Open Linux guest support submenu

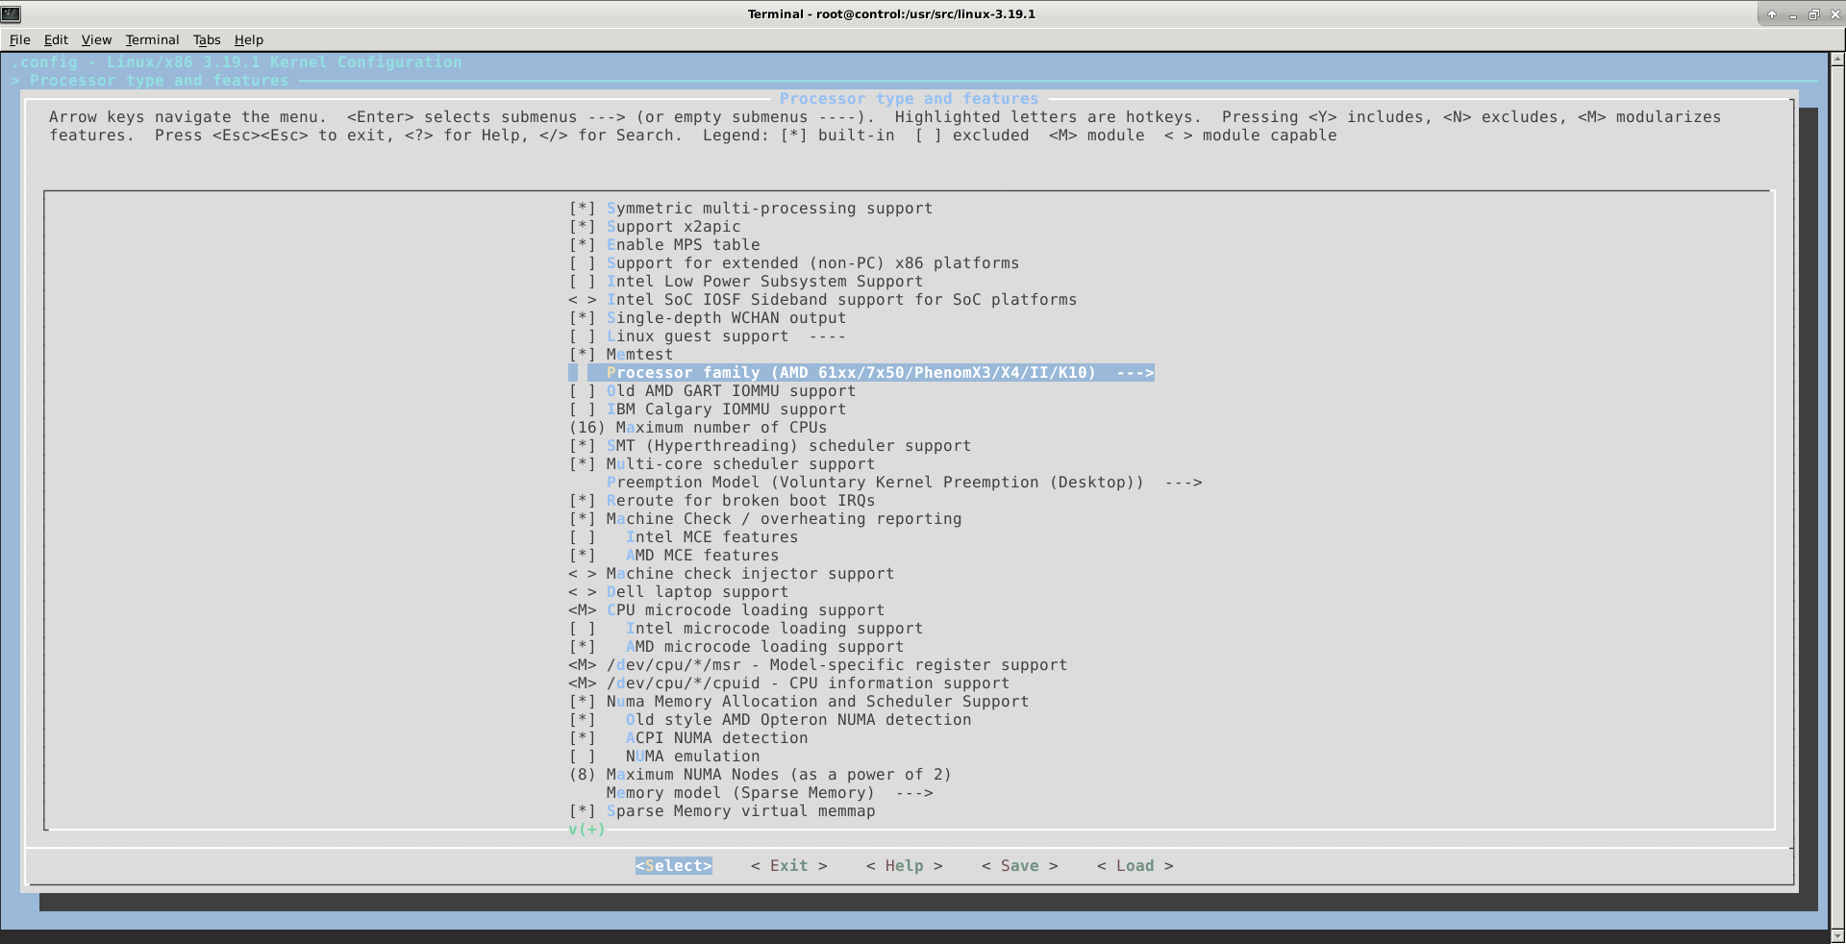(x=707, y=336)
